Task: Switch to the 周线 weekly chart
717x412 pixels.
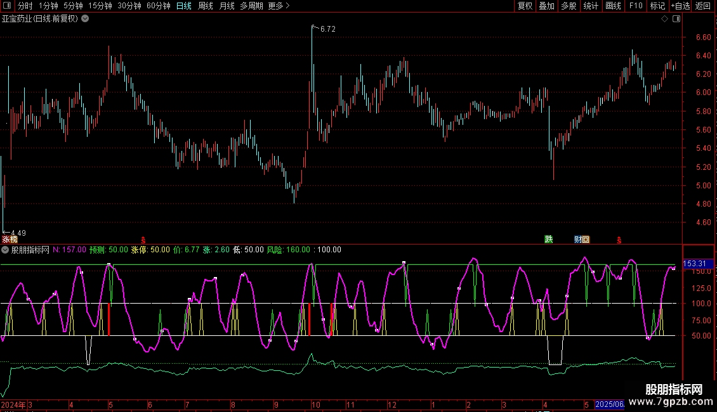Action: coord(206,6)
